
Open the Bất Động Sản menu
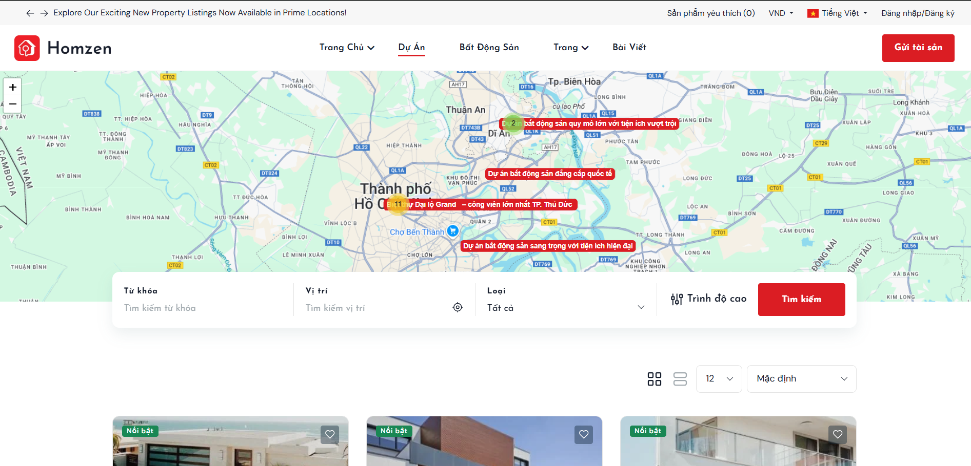[x=489, y=47]
